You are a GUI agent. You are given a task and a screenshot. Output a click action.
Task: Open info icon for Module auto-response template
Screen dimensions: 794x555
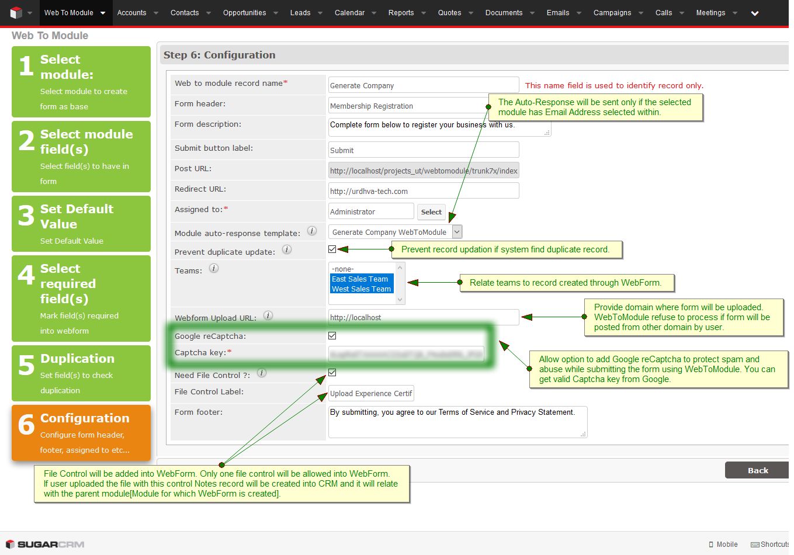tap(312, 231)
